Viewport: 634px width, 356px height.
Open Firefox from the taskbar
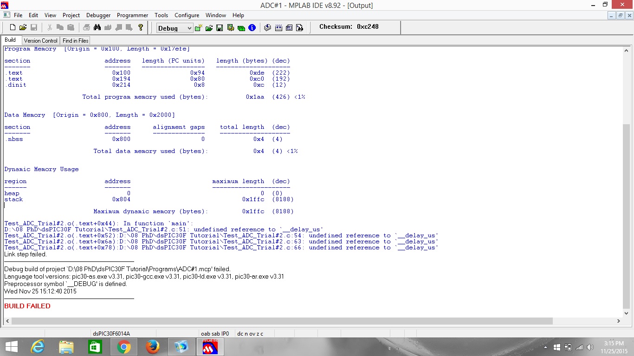coord(152,347)
